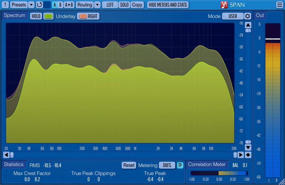Click Hide Meters and Stats button
The height and width of the screenshot is (185, 285).
[168, 5]
